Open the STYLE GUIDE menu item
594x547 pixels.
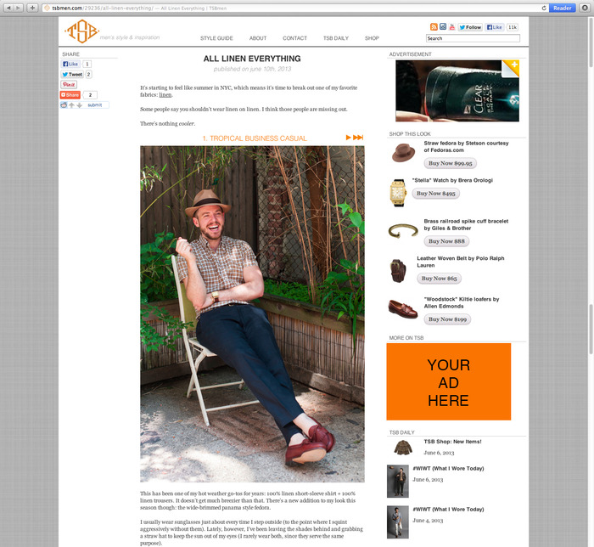click(x=216, y=38)
